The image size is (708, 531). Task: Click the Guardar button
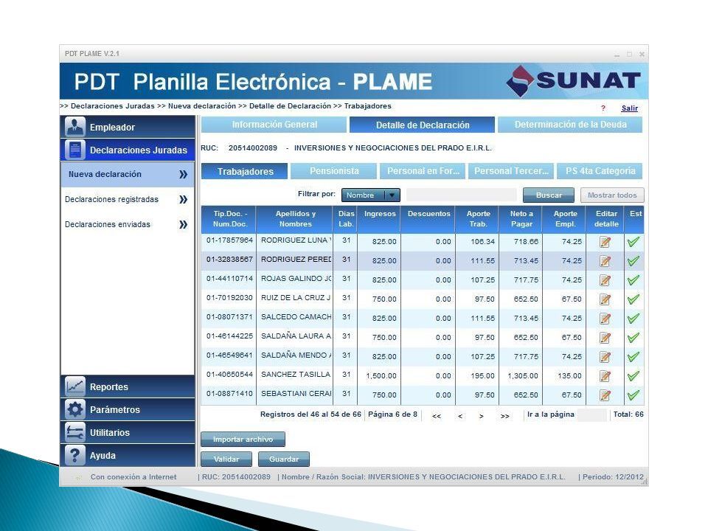coord(284,459)
